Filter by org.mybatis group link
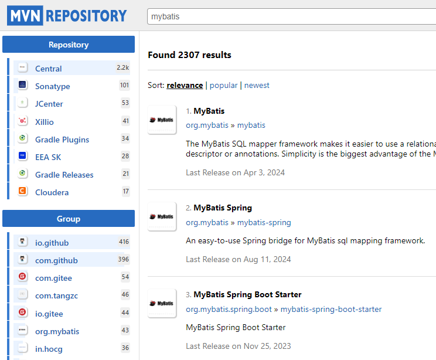 click(x=57, y=332)
